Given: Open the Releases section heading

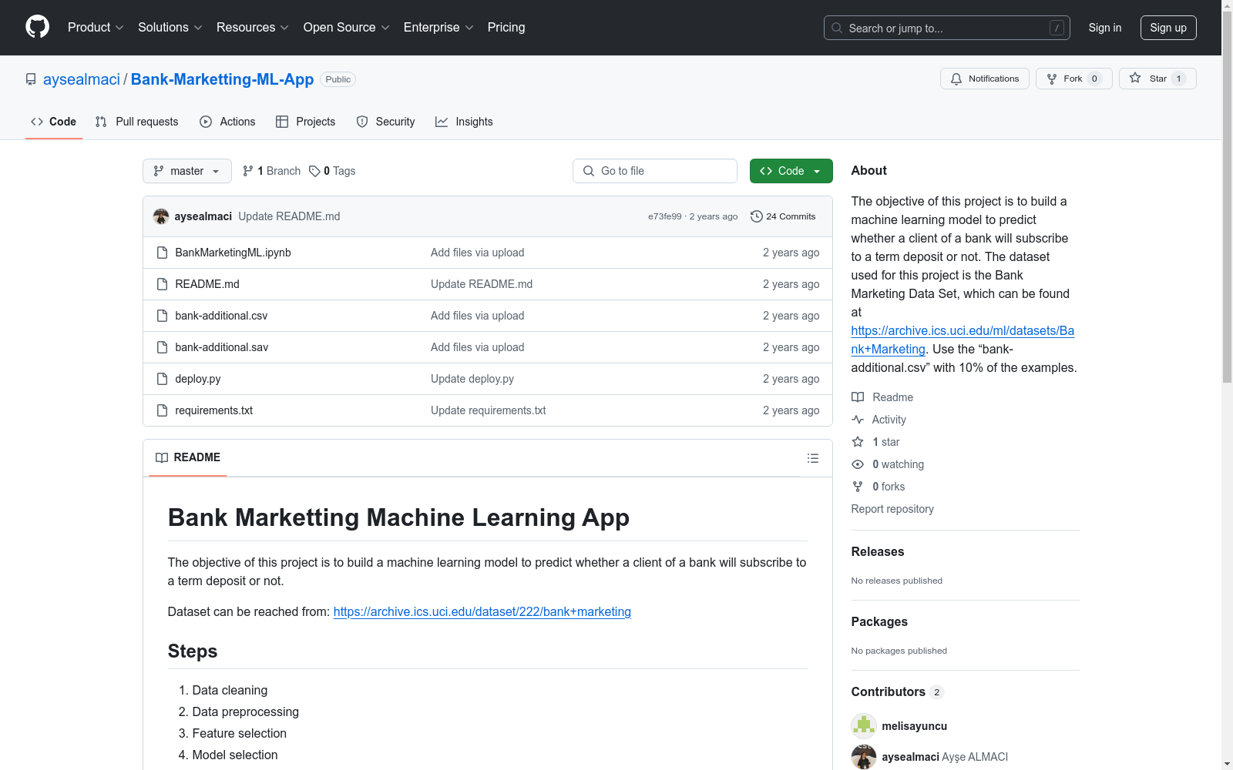Looking at the screenshot, I should coord(878,551).
